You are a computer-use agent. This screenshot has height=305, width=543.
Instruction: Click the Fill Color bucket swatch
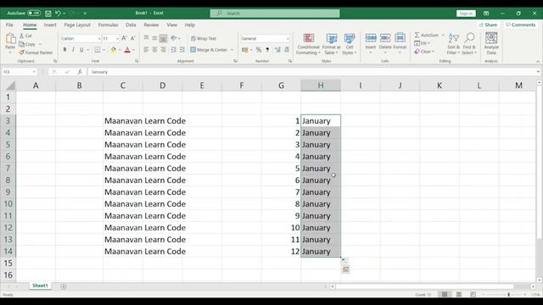point(113,50)
